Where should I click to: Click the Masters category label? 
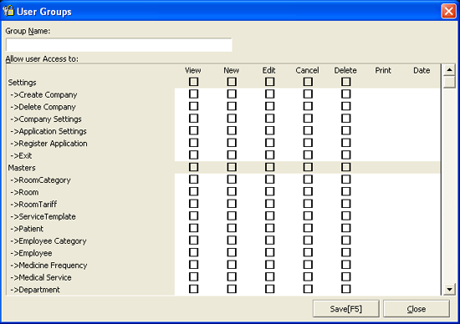coord(22,168)
